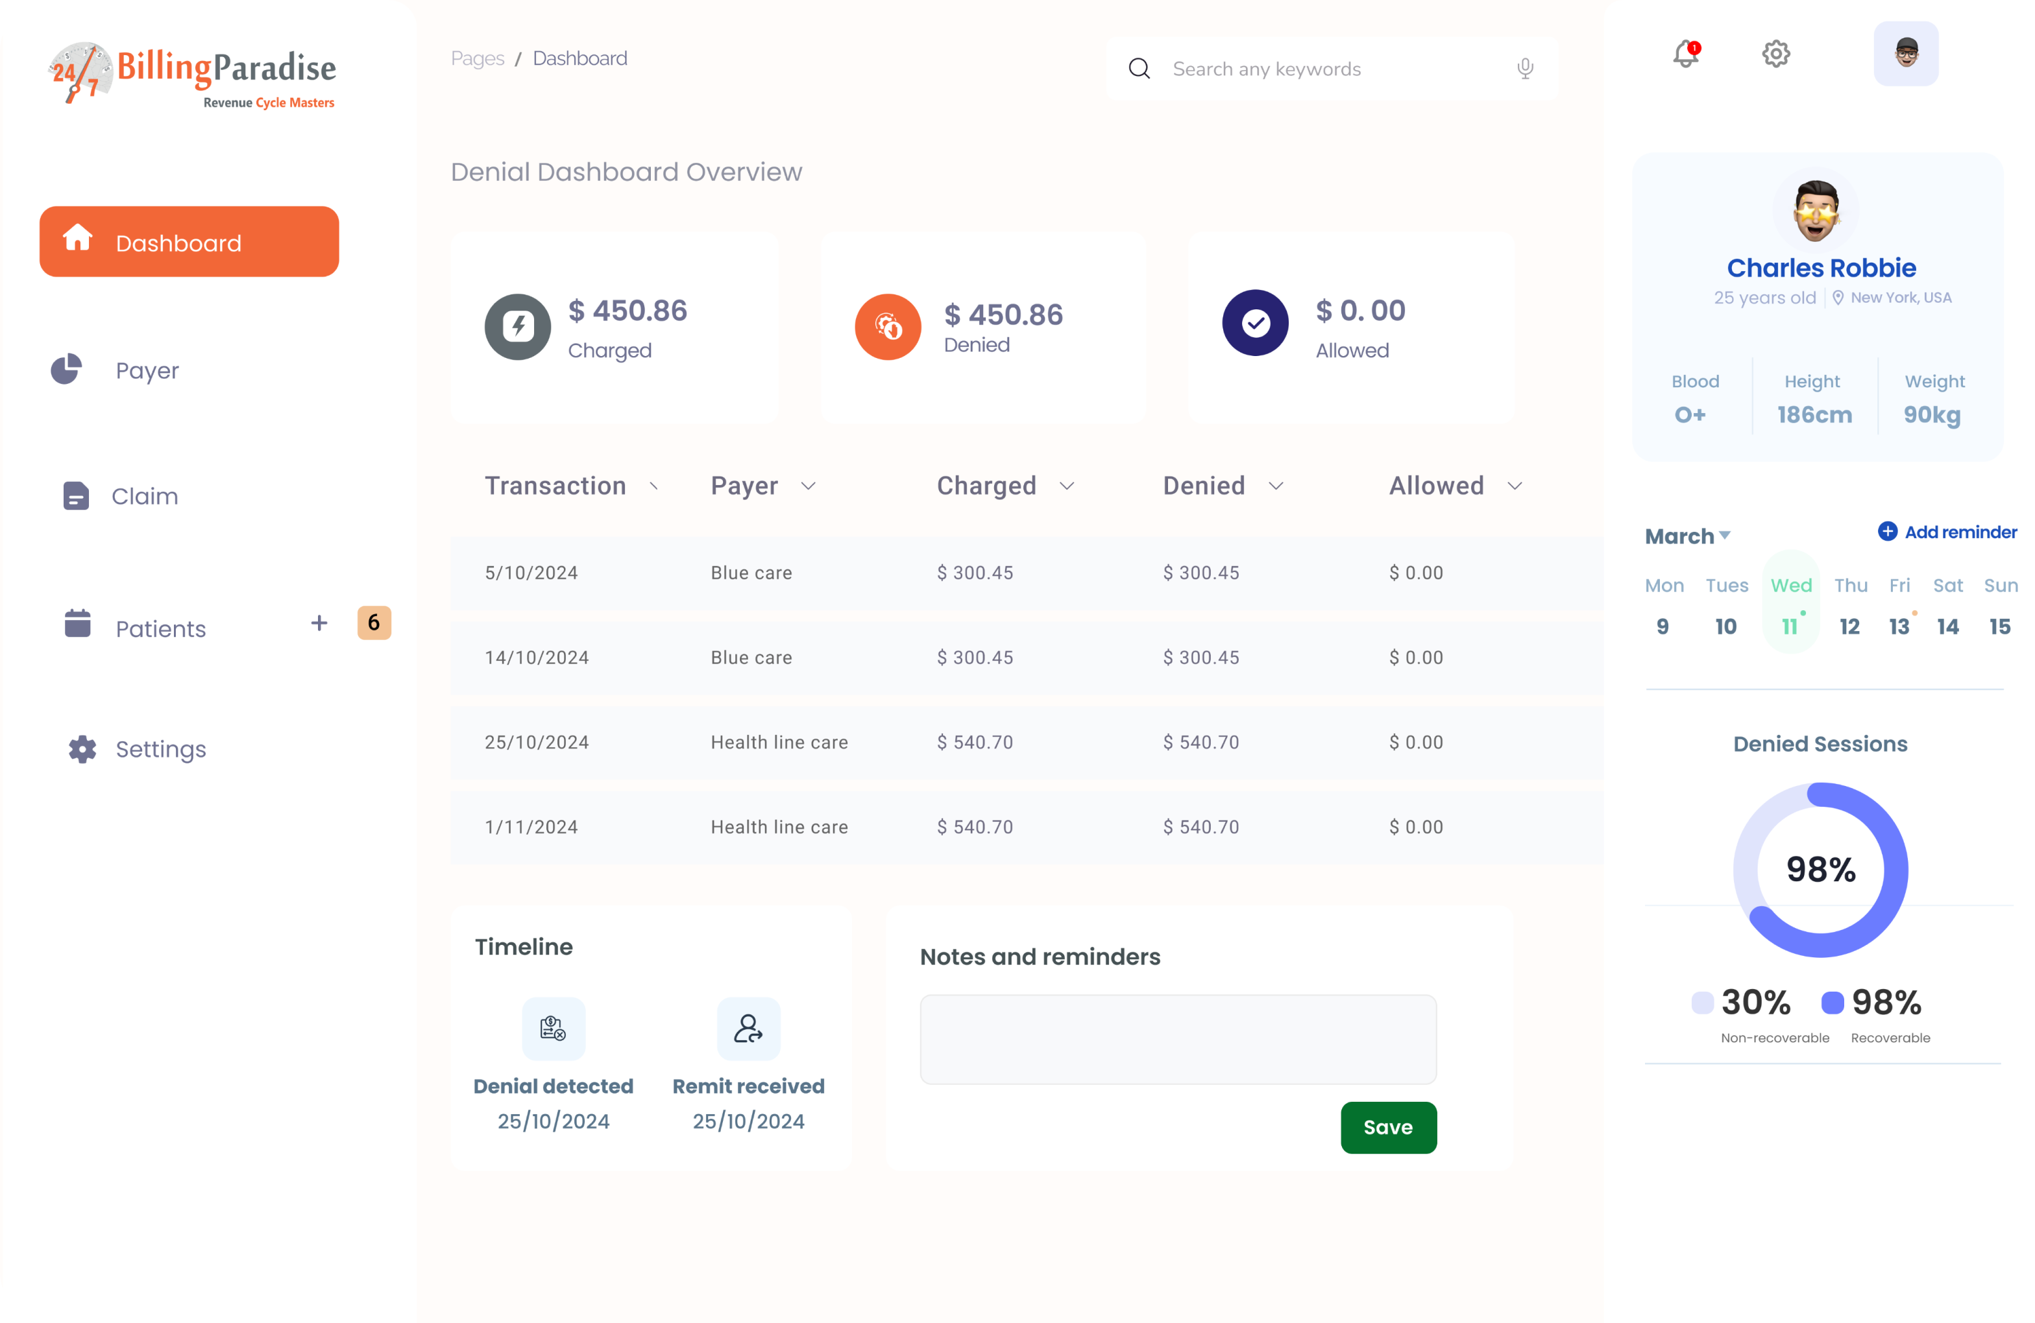Go to Claim in the sidebar

(145, 495)
